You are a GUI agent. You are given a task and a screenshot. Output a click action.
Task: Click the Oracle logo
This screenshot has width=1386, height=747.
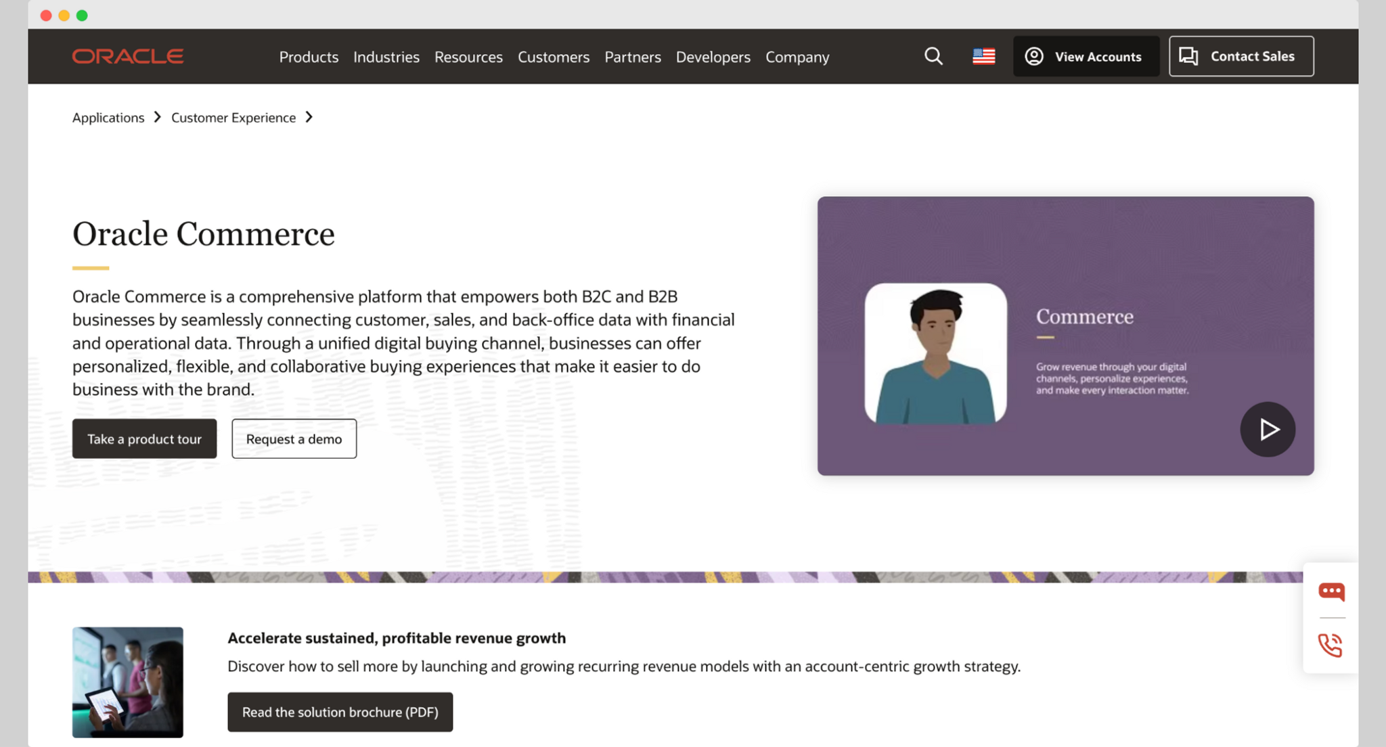point(128,56)
